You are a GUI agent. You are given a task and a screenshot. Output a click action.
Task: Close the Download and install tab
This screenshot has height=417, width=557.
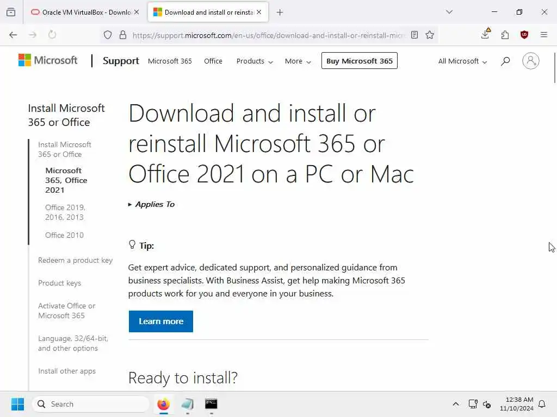click(x=259, y=12)
